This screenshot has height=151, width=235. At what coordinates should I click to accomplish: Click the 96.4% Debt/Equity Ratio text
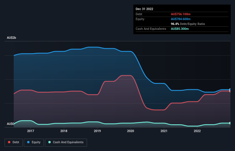point(188,24)
